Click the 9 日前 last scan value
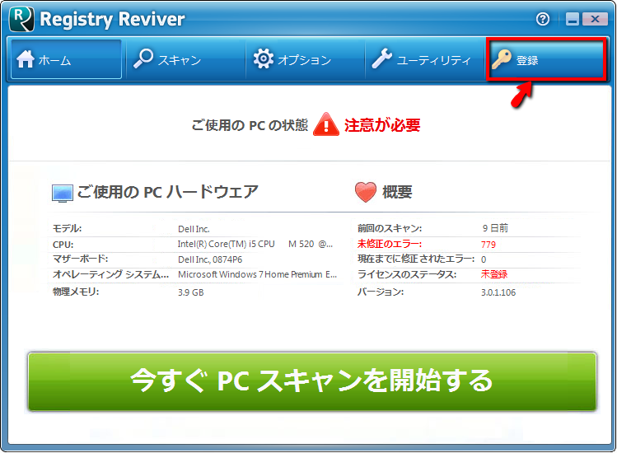The image size is (617, 453). point(495,228)
